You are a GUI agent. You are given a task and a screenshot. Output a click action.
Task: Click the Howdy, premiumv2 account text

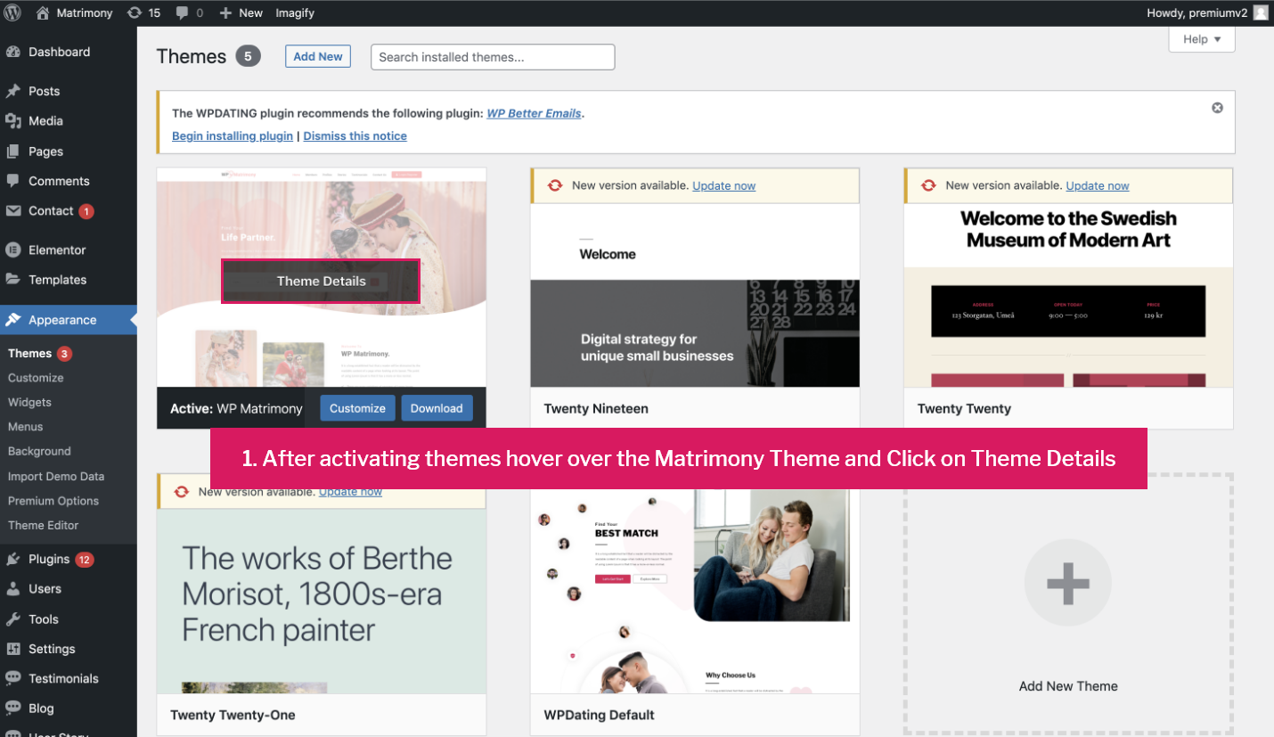tap(1197, 12)
